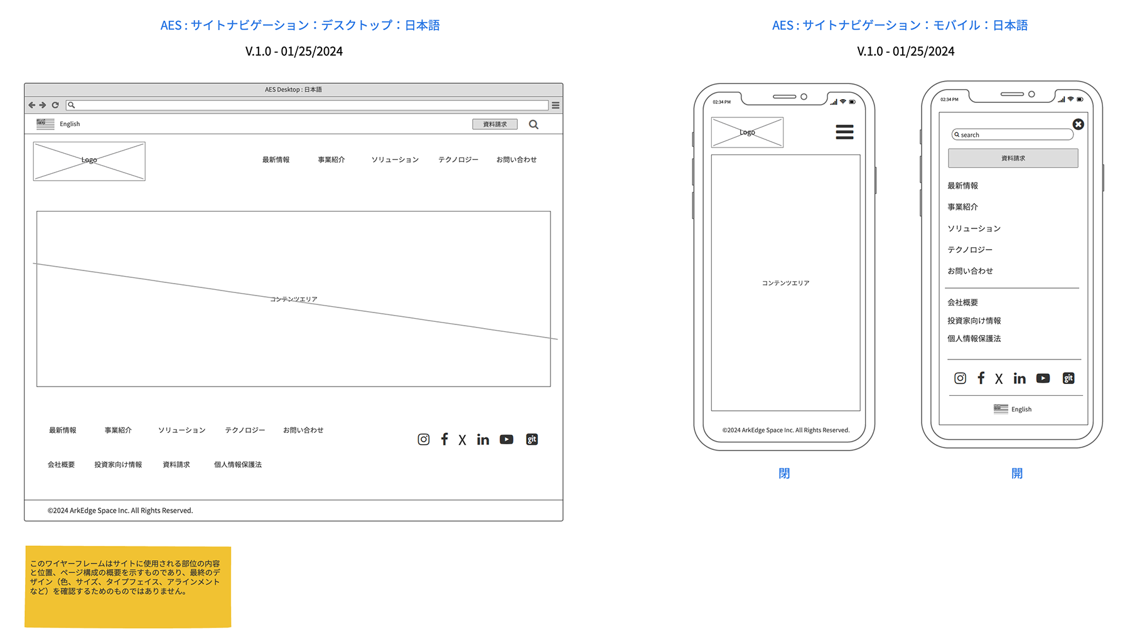Open the browser hamburger menu icon

[x=556, y=105]
